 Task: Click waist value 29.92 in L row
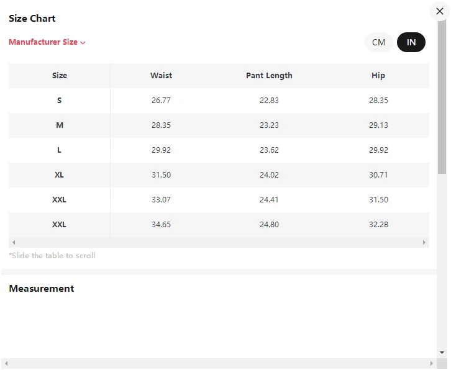161,150
